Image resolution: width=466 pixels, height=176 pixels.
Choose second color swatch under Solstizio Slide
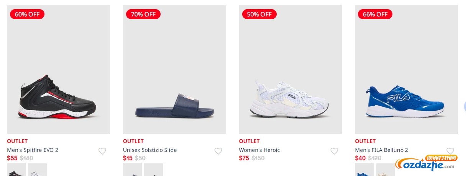[x=153, y=170]
